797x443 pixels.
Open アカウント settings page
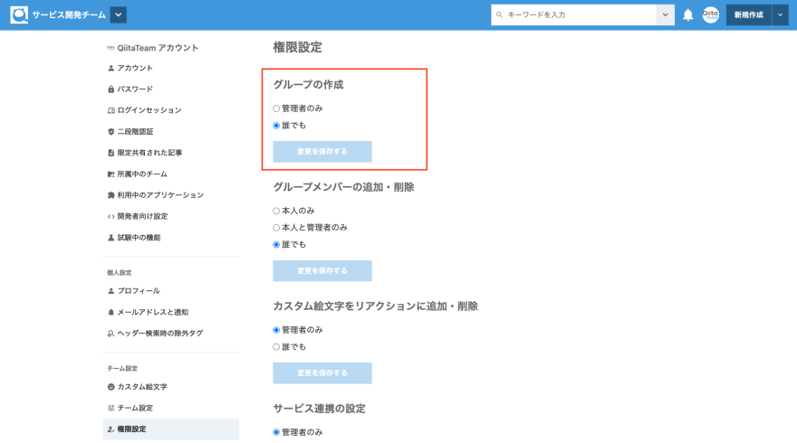[135, 68]
